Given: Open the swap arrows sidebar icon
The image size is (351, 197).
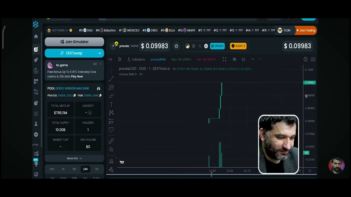Looking at the screenshot, I should 36,92.
